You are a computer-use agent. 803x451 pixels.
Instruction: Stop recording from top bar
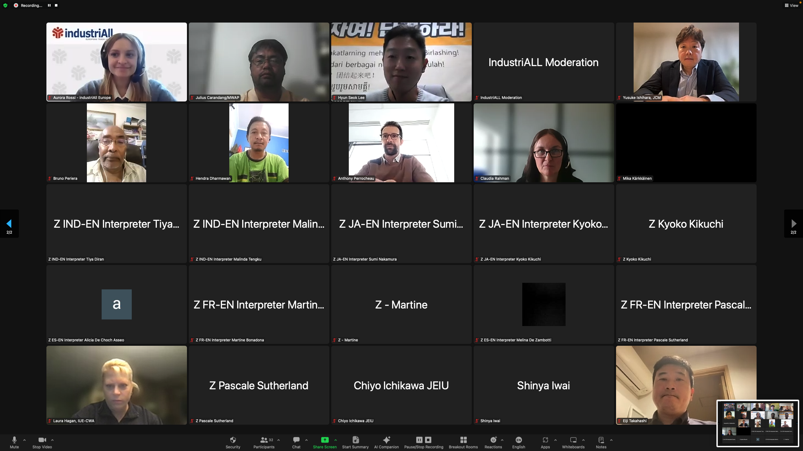pos(56,5)
